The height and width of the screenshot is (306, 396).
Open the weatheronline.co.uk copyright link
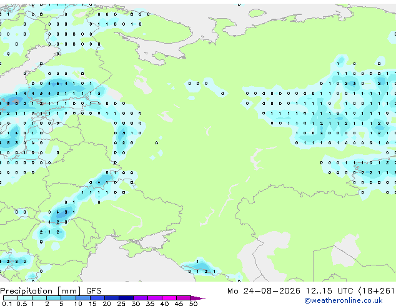tap(344, 300)
